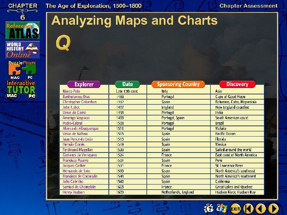
Task: Open the help puzzle-piece icon
Action: 209,208
